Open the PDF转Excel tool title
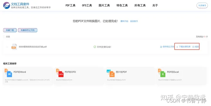 [173, 72]
